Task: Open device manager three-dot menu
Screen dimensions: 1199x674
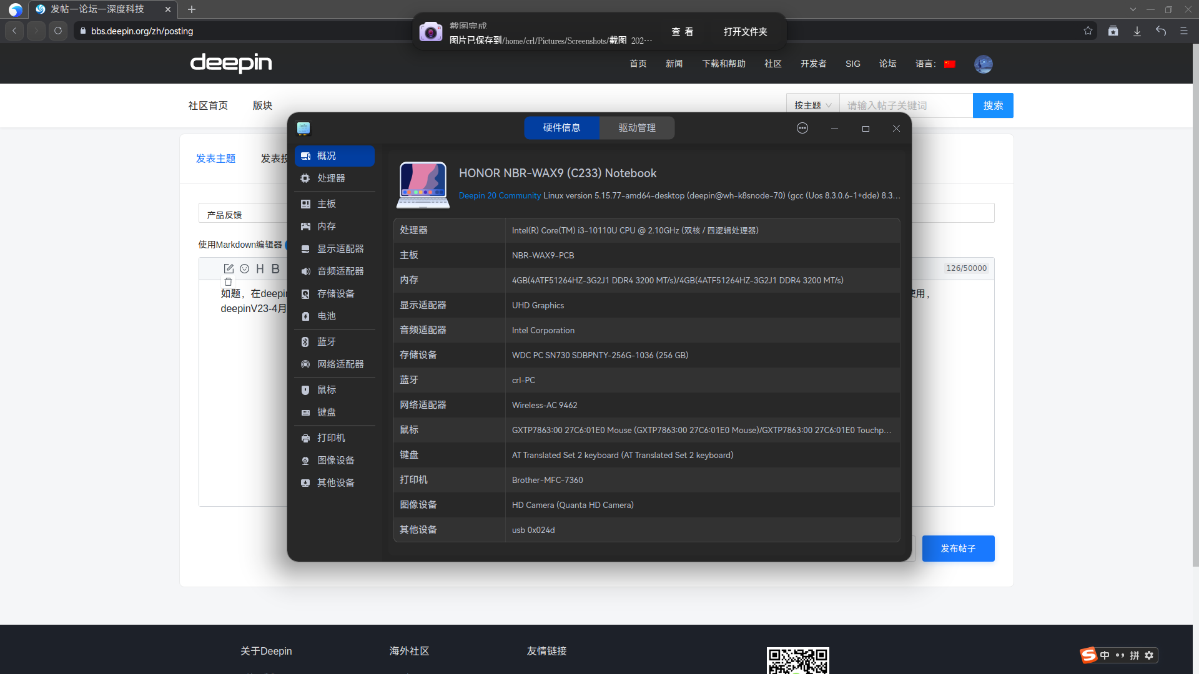Action: pyautogui.click(x=802, y=128)
